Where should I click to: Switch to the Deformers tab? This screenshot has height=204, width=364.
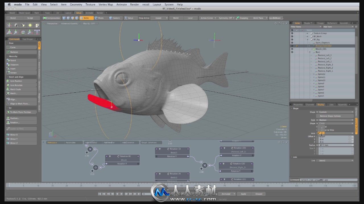click(332, 23)
